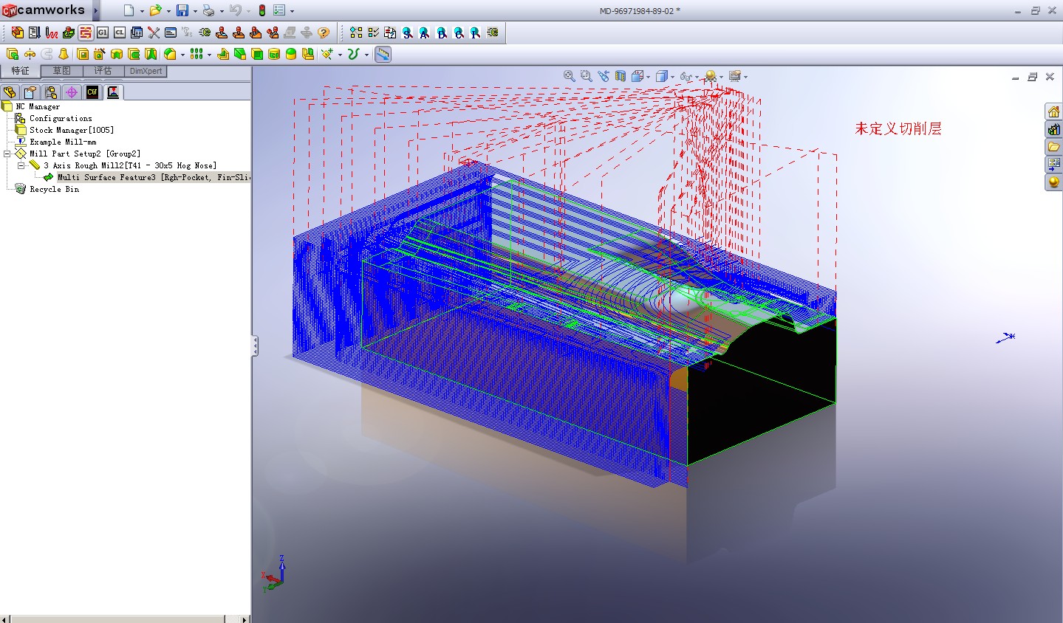Open the ConfigurationManager tab

(50, 92)
